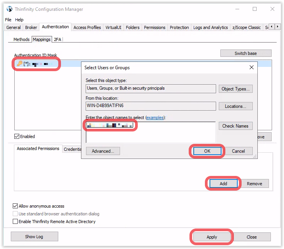The image size is (284, 249).
Task: Open Logs and Analytics tab
Action: pos(210,27)
